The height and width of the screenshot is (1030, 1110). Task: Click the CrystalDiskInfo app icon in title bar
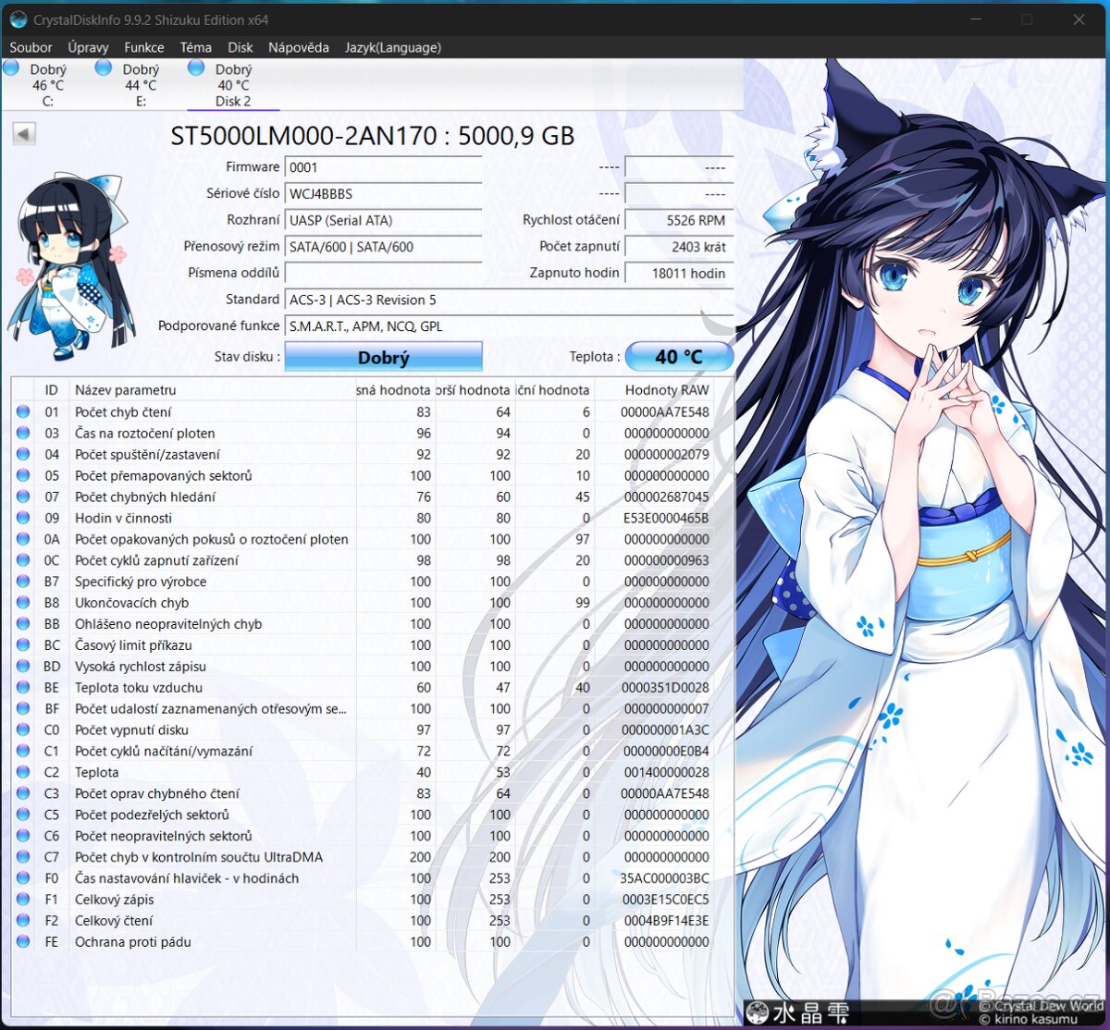click(18, 18)
